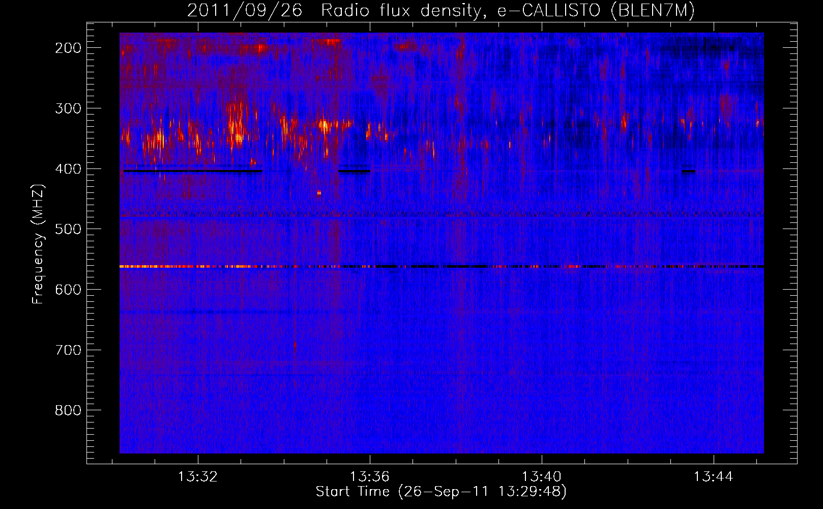The width and height of the screenshot is (823, 509).
Task: Click the 13:40 time tick label
Action: [542, 476]
